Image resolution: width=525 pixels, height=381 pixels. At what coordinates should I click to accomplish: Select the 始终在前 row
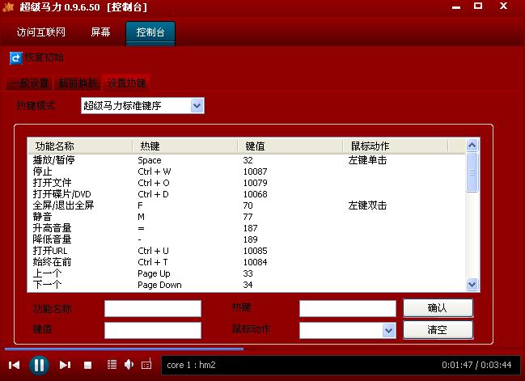tap(247, 262)
